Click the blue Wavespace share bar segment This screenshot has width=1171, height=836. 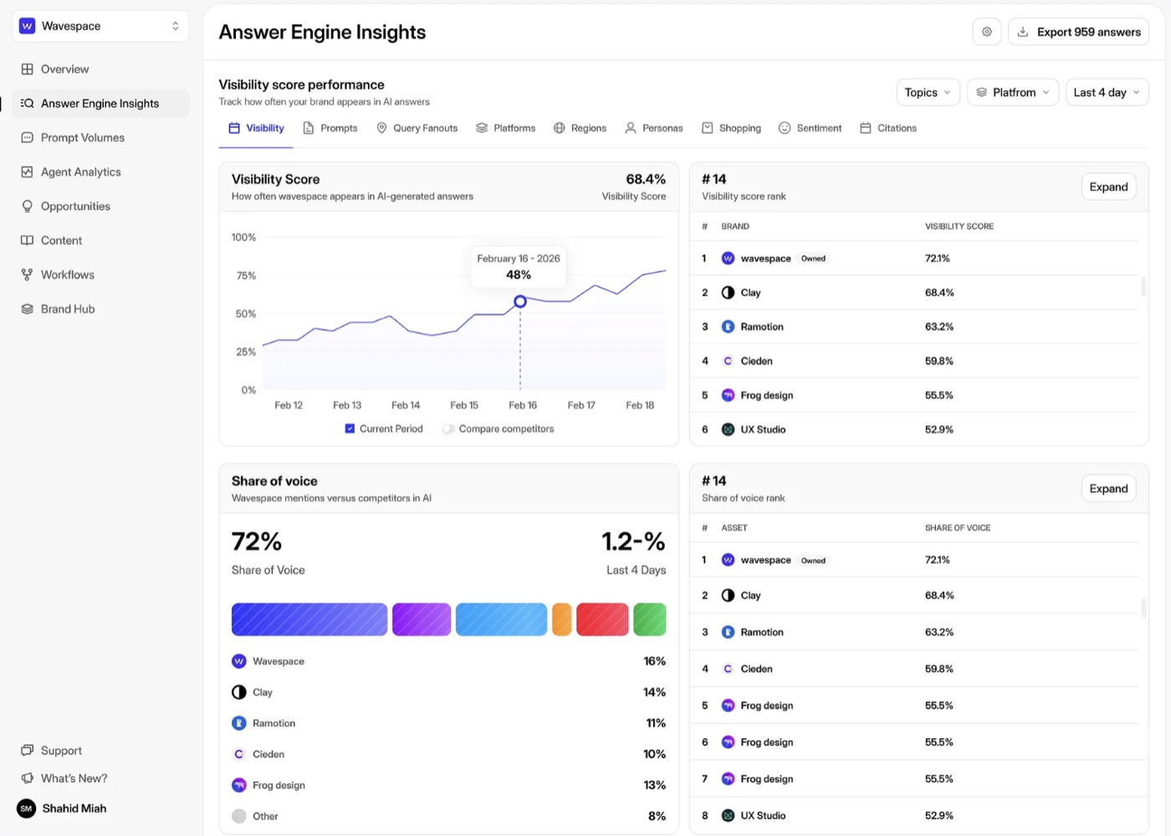pyautogui.click(x=309, y=619)
